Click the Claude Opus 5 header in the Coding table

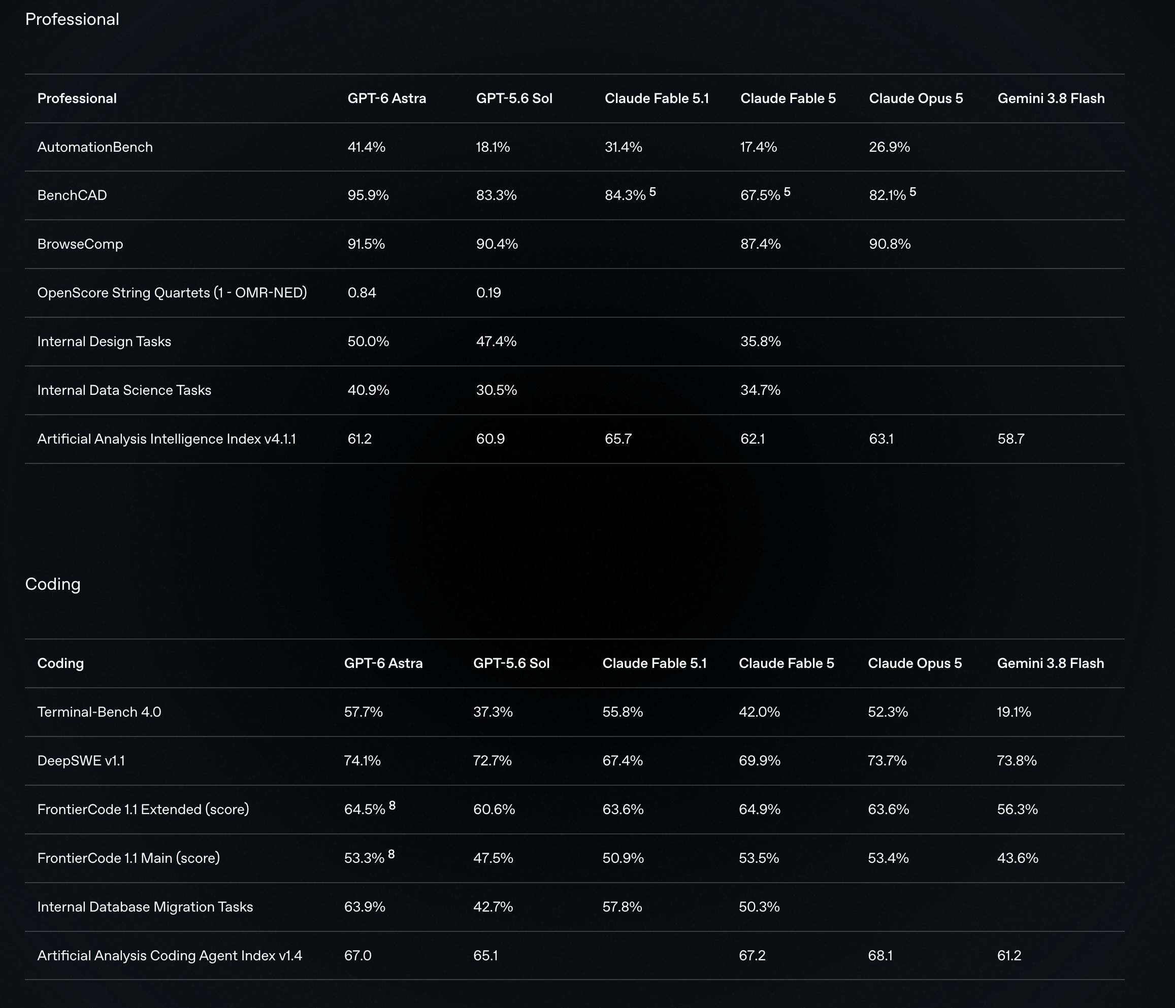tap(915, 663)
